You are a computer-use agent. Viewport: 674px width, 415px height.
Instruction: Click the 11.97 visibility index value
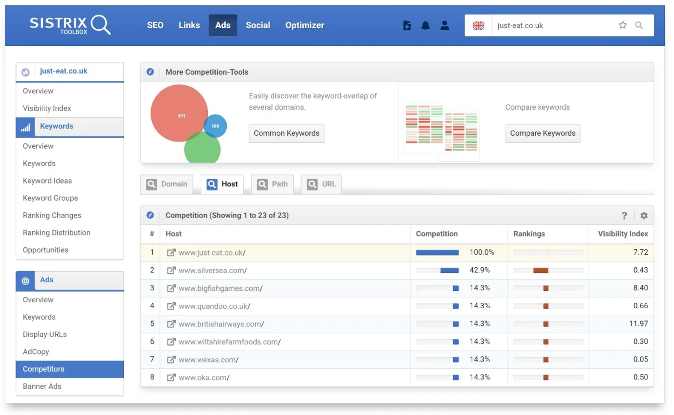click(638, 324)
